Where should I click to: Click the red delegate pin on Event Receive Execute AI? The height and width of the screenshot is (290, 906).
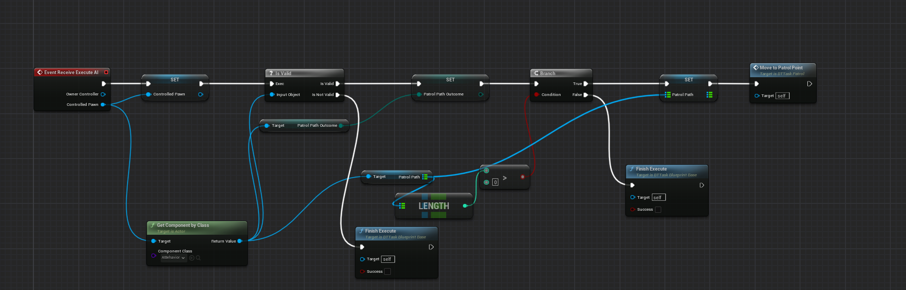click(106, 72)
